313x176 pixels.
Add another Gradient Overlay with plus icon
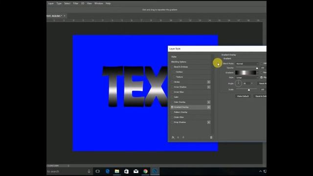pyautogui.click(x=209, y=107)
